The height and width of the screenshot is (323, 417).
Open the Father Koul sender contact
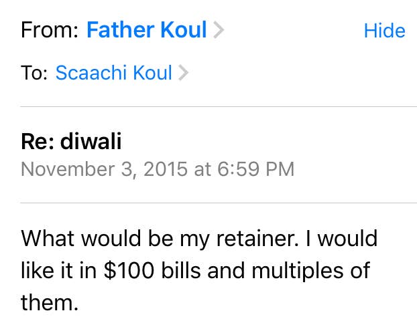pos(146,31)
